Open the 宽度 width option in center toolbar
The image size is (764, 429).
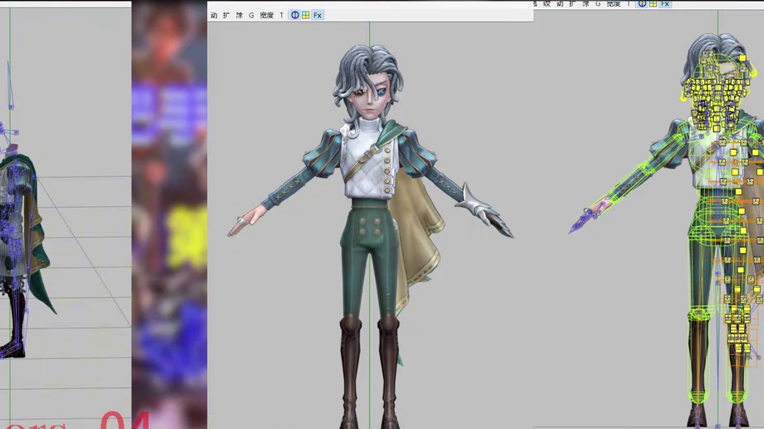tap(267, 15)
